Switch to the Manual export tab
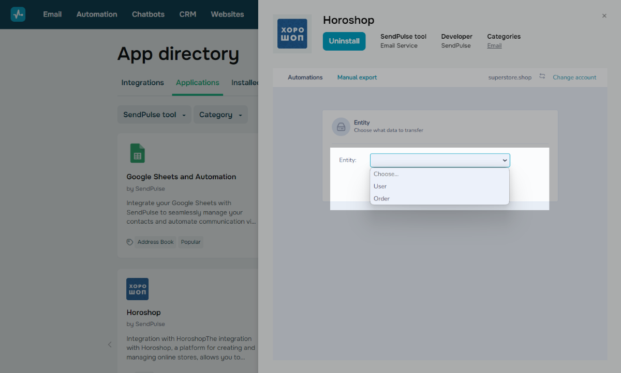This screenshot has height=373, width=621. tap(357, 77)
